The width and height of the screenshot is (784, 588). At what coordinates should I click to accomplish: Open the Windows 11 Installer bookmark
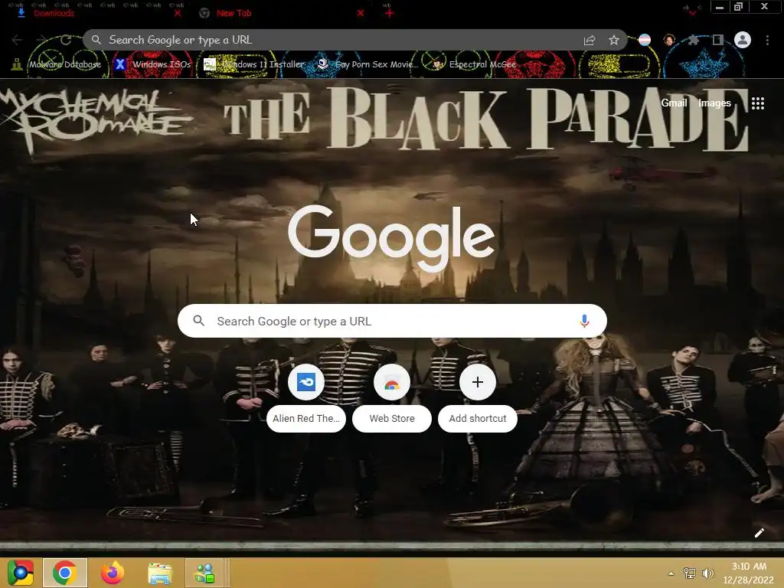(x=254, y=64)
